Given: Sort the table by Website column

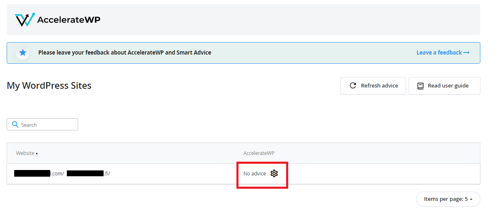Looking at the screenshot, I should coord(27,153).
